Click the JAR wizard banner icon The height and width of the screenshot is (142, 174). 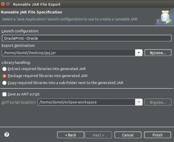164,17
